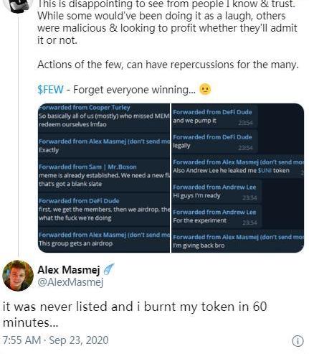Open the right Telegram screenshot image
Viewport: 309px width, 354px height.
(238, 178)
